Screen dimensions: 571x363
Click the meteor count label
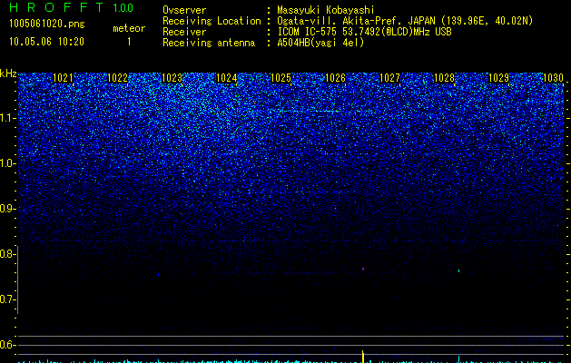129,28
